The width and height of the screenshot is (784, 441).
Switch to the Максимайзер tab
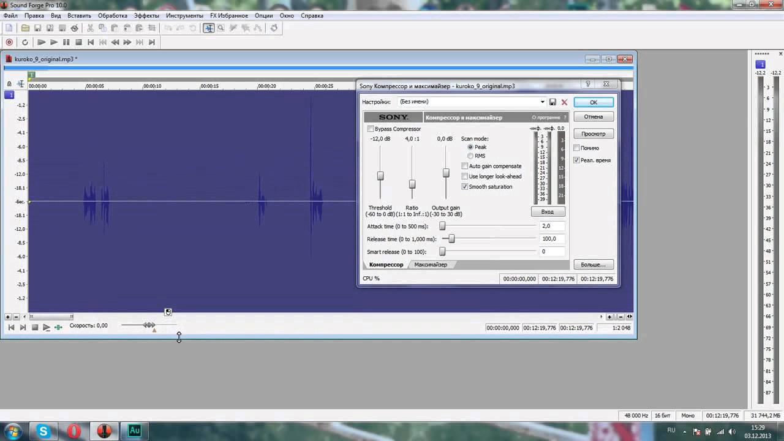click(x=431, y=265)
